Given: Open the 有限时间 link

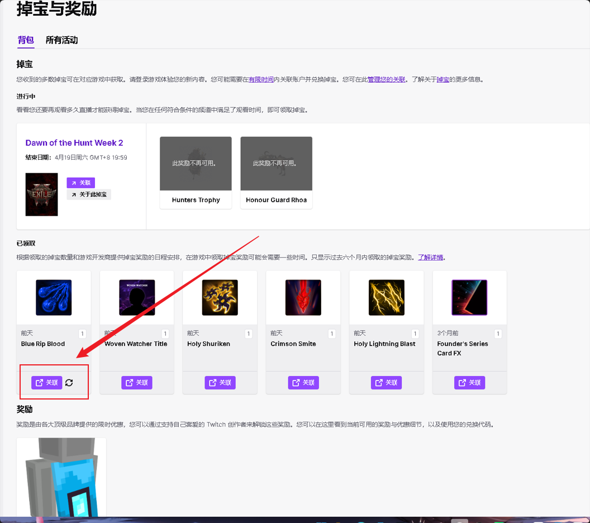Looking at the screenshot, I should point(261,79).
